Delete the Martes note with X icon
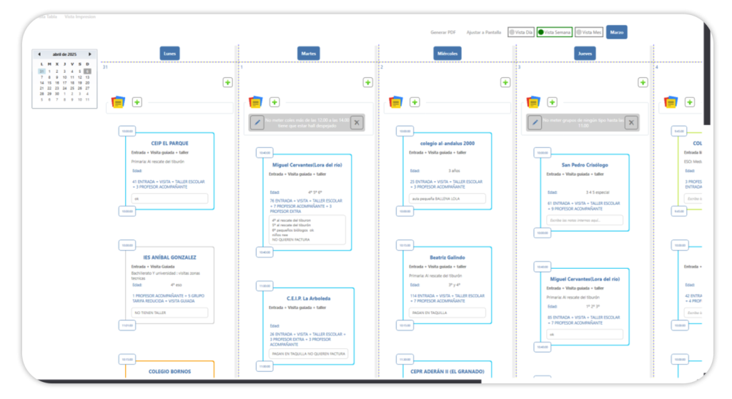The width and height of the screenshot is (732, 399). click(x=357, y=122)
